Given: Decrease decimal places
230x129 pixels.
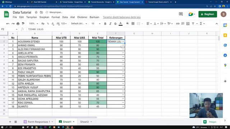Looking at the screenshot, I should [x=53, y=24].
